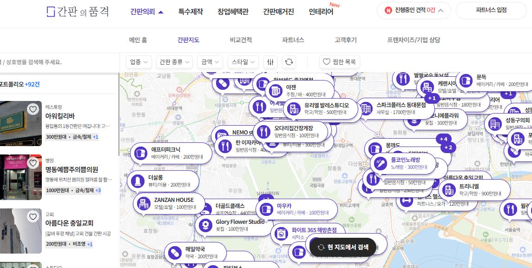Screen dimensions: 532x268
Task: Expand the +4 map cluster badge
Action: pyautogui.click(x=443, y=139)
